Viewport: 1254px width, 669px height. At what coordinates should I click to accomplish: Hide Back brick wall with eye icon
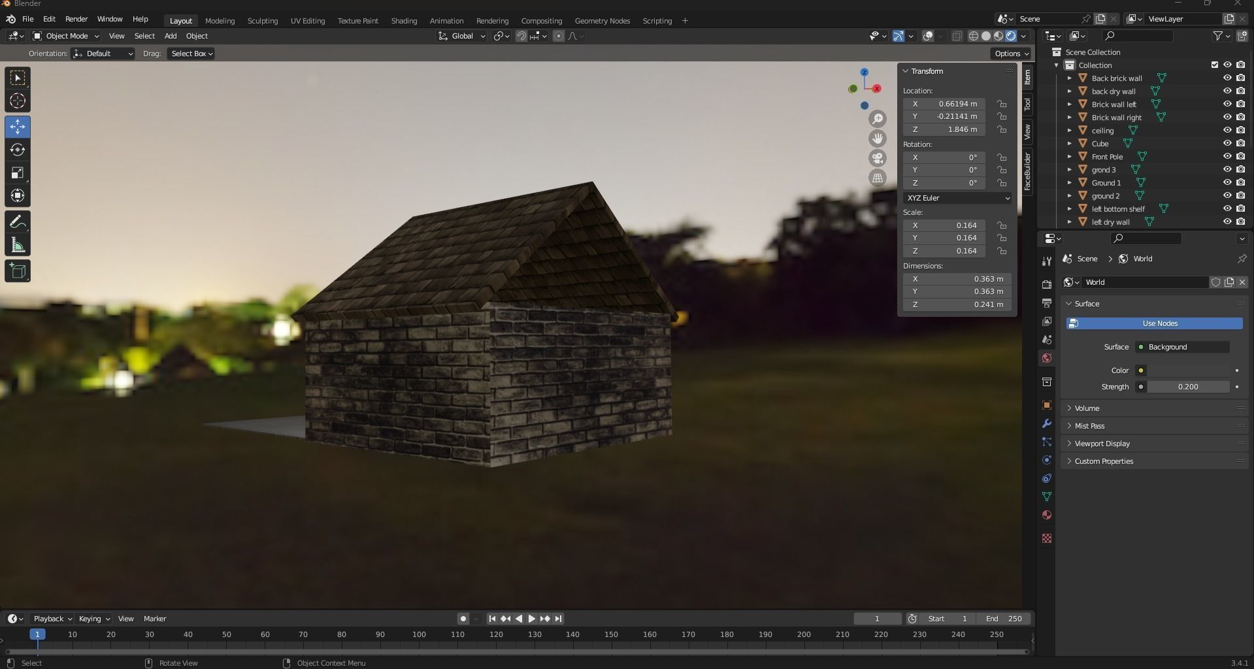(x=1227, y=78)
